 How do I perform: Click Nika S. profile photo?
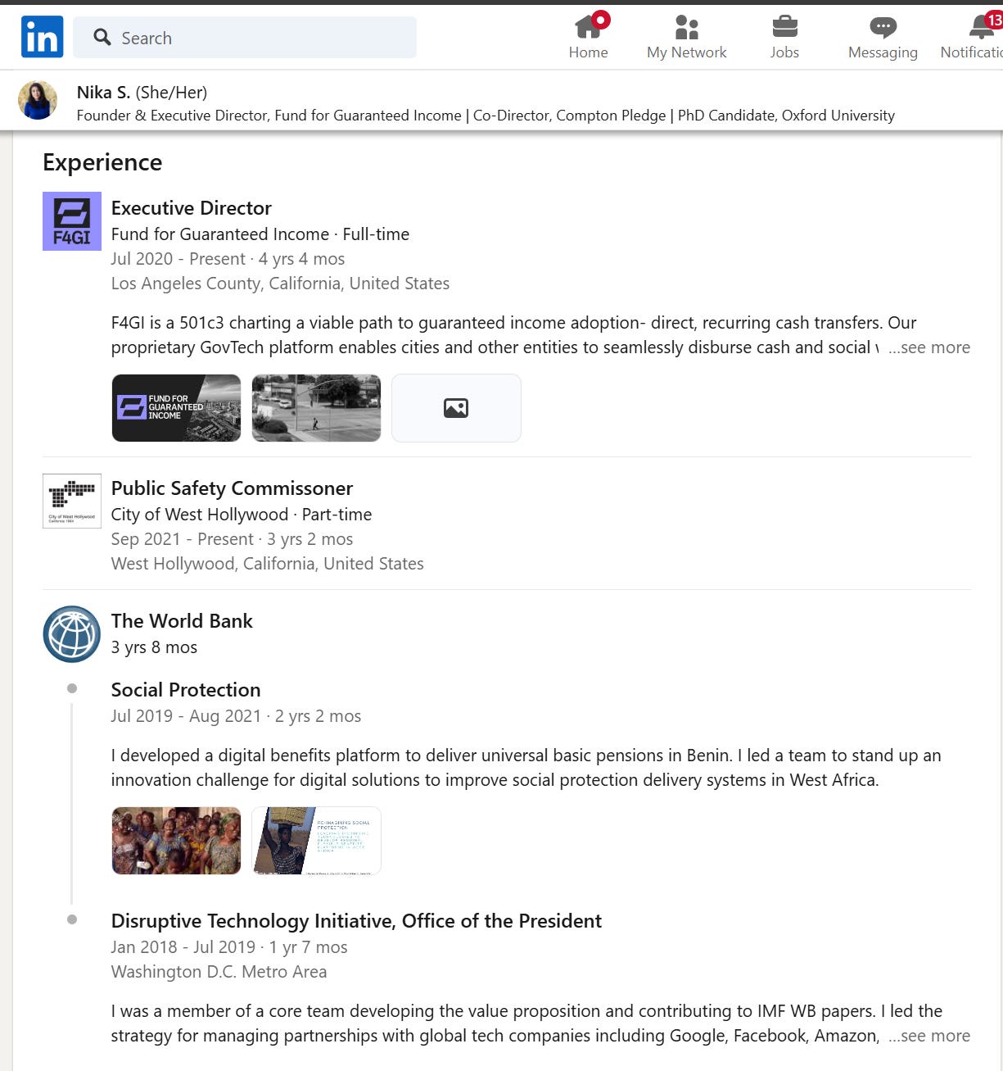[38, 101]
